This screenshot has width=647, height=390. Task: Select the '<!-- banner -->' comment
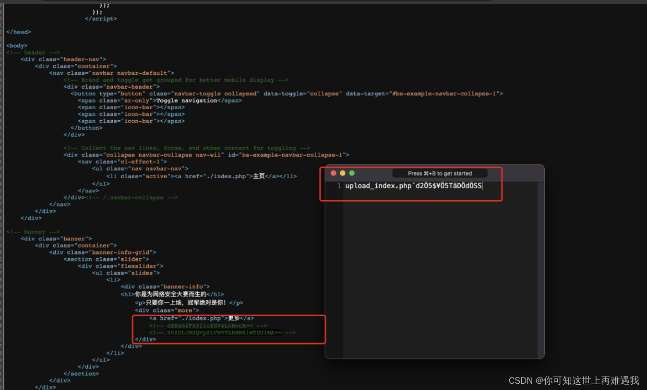[33, 232]
